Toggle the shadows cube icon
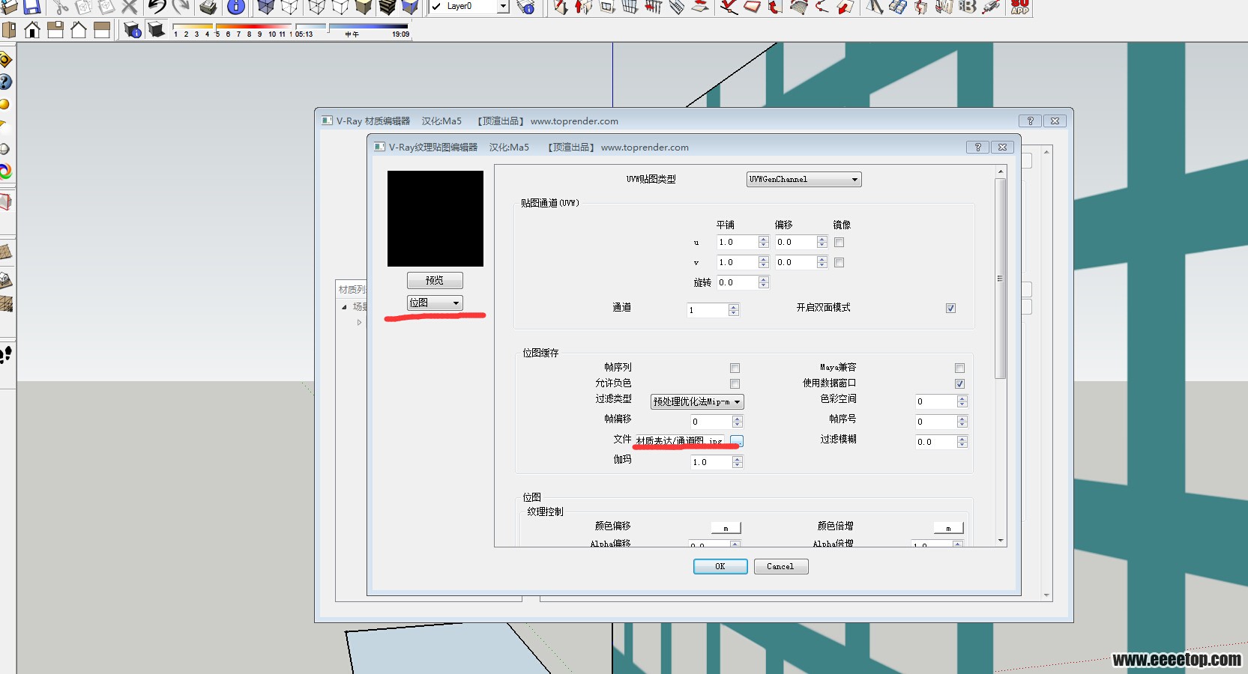 tap(156, 30)
